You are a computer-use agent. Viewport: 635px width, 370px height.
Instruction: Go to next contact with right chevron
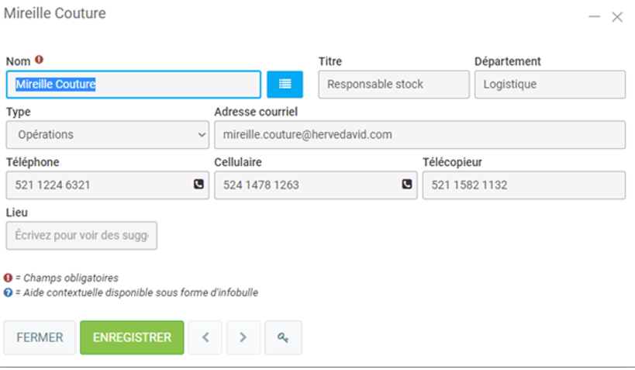pos(243,337)
